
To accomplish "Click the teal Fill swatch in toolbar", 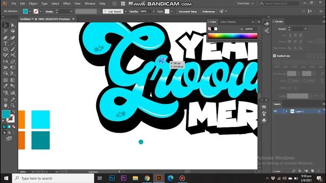I will click(6, 114).
